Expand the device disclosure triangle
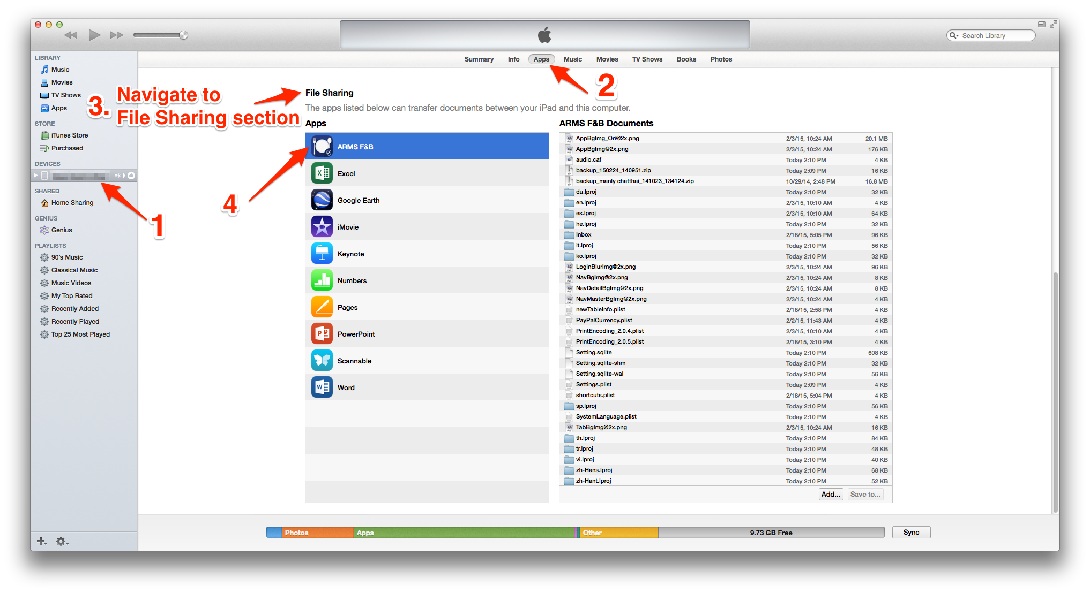This screenshot has height=593, width=1090. (36, 176)
